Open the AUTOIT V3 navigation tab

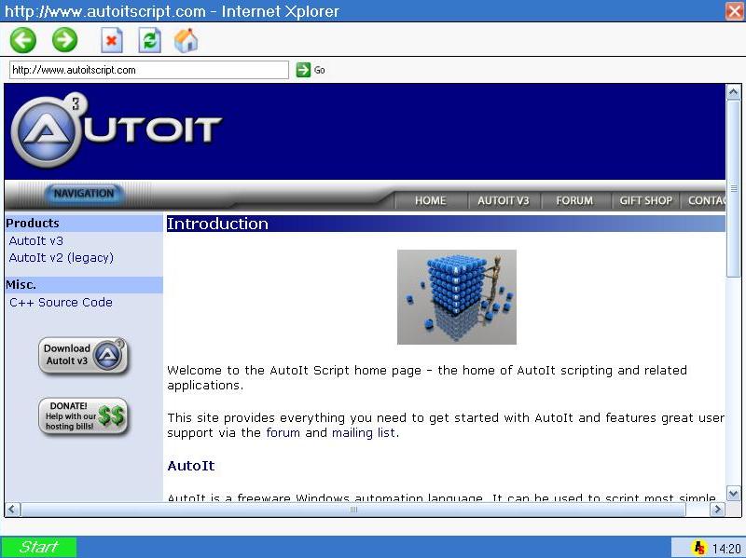pyautogui.click(x=504, y=200)
